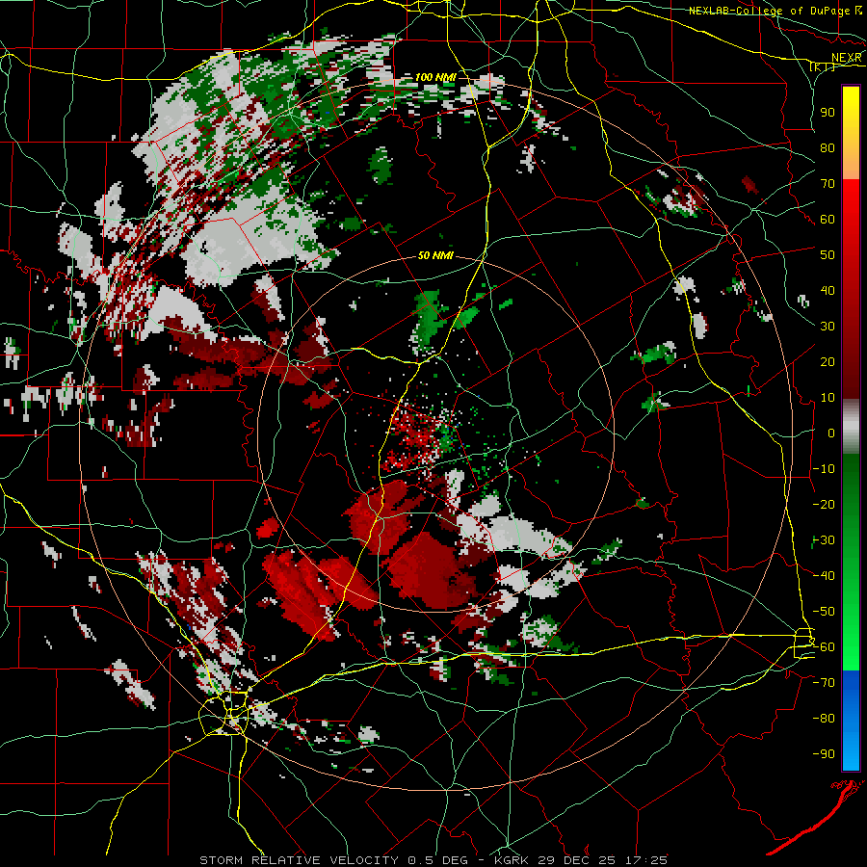Click the -80 value on velocity scale
The image size is (867, 867).
[824, 719]
